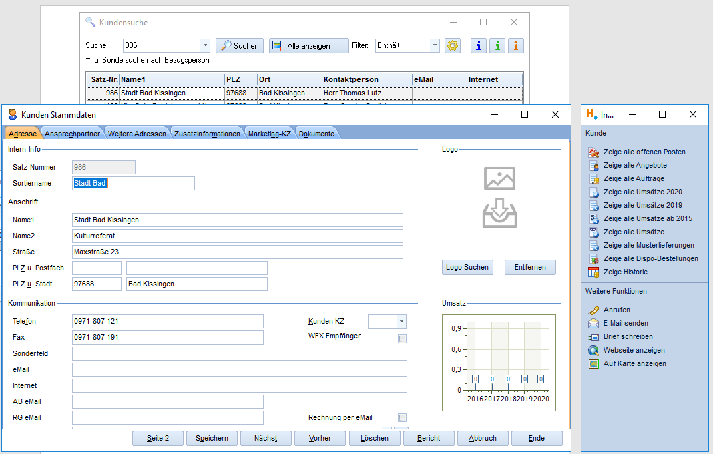713x454 pixels.
Task: Click the empty eMail input field
Action: 240,370
